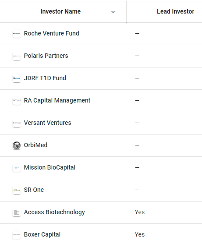Click the Yes cell for Boxer Capital

(140, 234)
